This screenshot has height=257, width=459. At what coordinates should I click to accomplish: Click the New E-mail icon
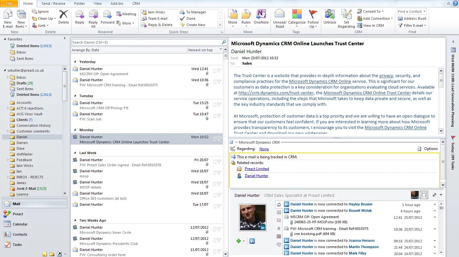coord(8,15)
